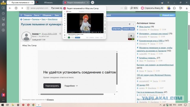The width and height of the screenshot is (190, 107).
Task: Expand the Подробнее details dropdown
Action: point(71,86)
